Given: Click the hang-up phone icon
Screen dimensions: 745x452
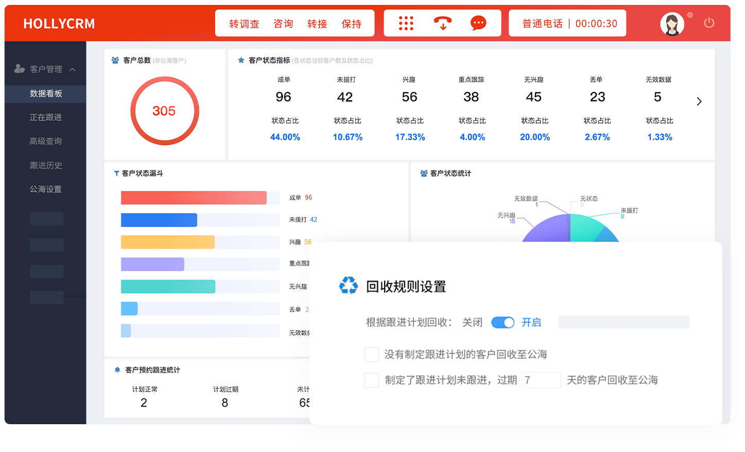Looking at the screenshot, I should point(442,23).
